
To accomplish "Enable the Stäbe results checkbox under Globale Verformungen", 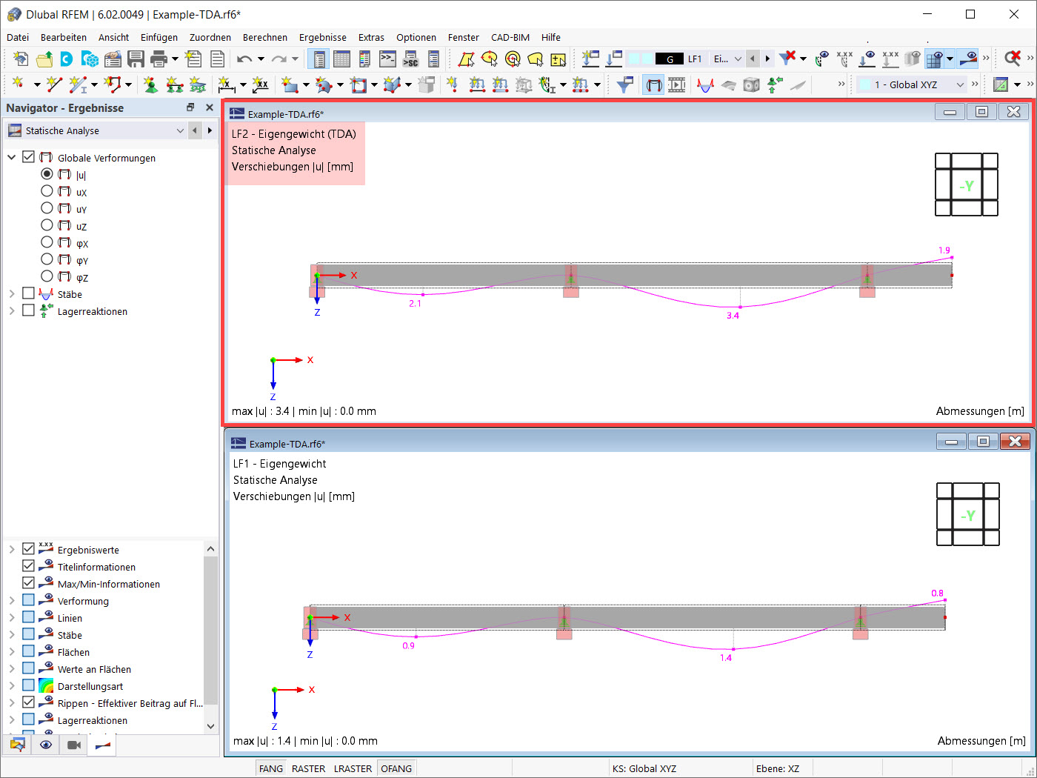I will click(28, 293).
